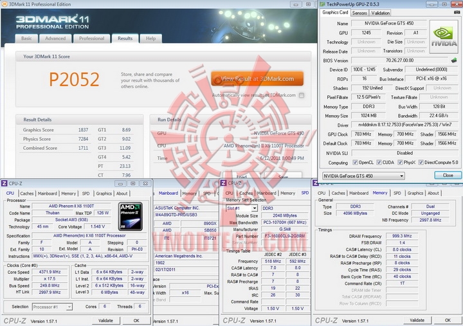Click the Combined Score value 1711
The image size is (463, 326).
click(x=83, y=149)
